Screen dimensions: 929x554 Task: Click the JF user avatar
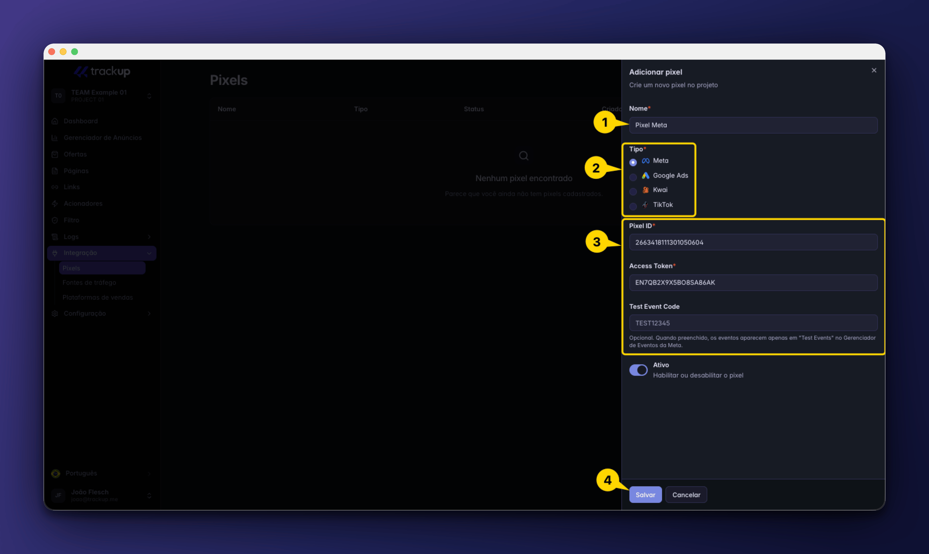click(x=58, y=495)
